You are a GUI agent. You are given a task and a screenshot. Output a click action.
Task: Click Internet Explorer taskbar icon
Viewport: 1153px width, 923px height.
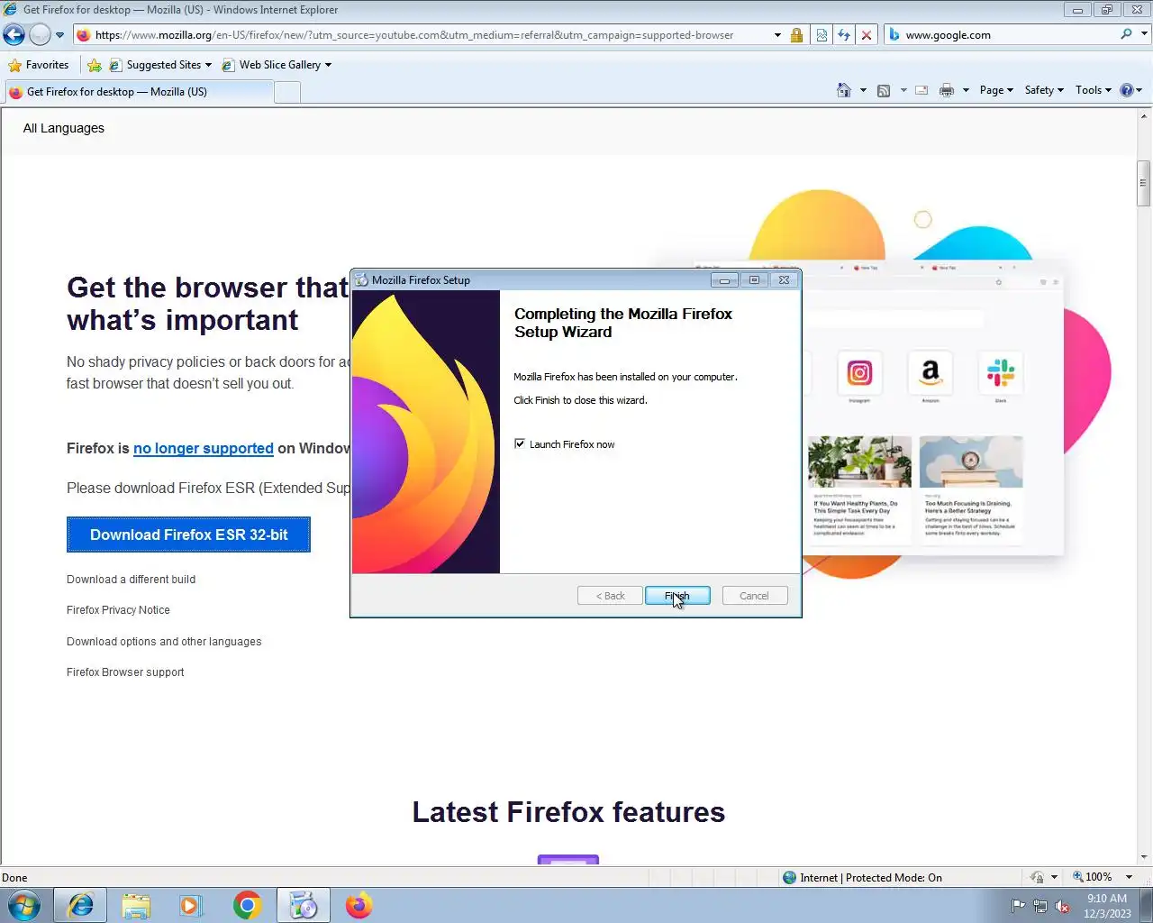[80, 905]
